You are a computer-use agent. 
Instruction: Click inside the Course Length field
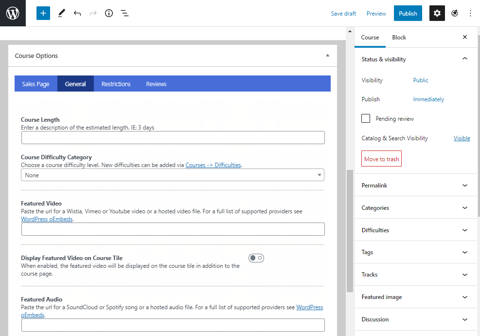tap(173, 137)
